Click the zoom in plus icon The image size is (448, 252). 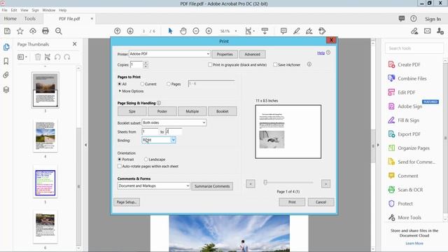click(209, 31)
